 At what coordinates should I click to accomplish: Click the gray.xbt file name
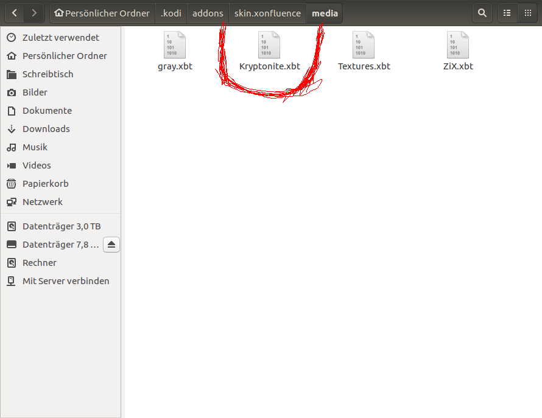[x=175, y=66]
